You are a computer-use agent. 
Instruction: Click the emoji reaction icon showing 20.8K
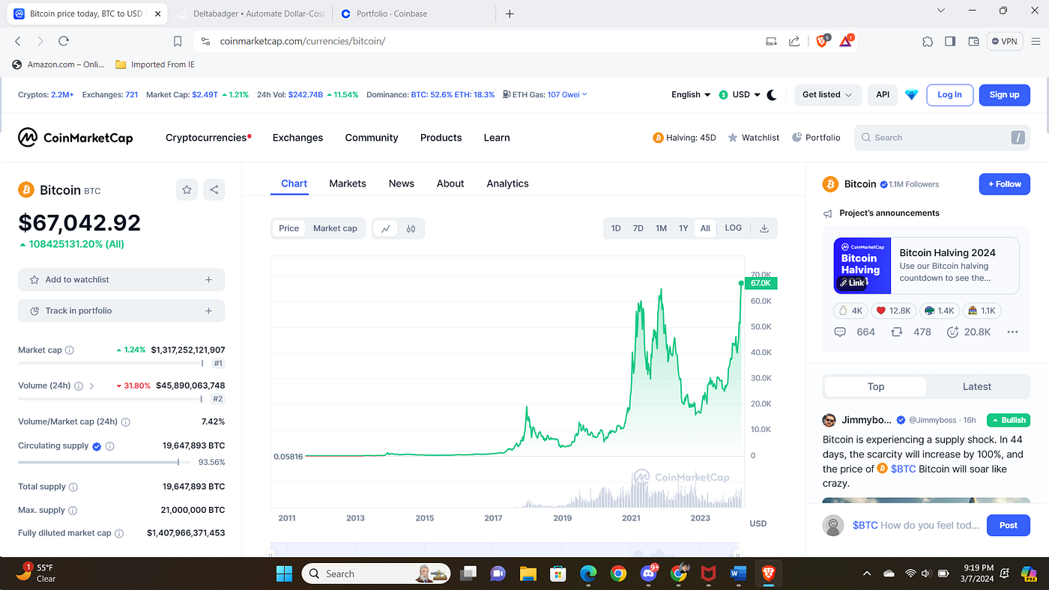[x=952, y=332]
